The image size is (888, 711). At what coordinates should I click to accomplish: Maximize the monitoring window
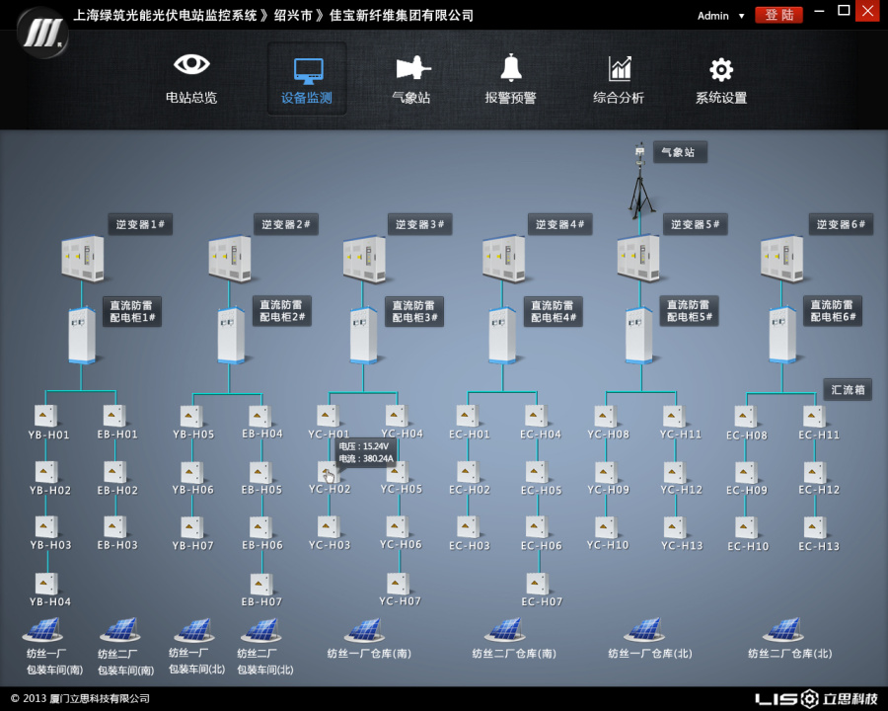coord(844,10)
